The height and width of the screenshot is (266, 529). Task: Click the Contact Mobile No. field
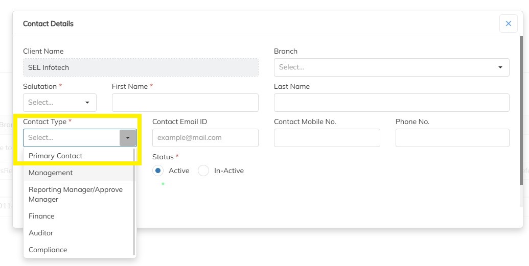coord(327,138)
